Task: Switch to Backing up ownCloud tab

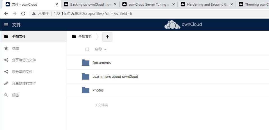Action: click(91, 4)
